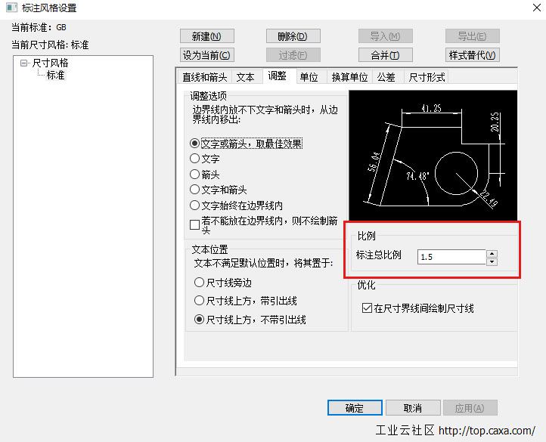Select the 标准 style in the tree
Screen dimensions: 546x442
pyautogui.click(x=56, y=75)
